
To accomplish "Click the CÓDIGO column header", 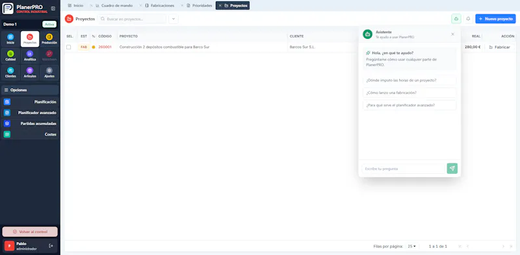I will 105,36.
